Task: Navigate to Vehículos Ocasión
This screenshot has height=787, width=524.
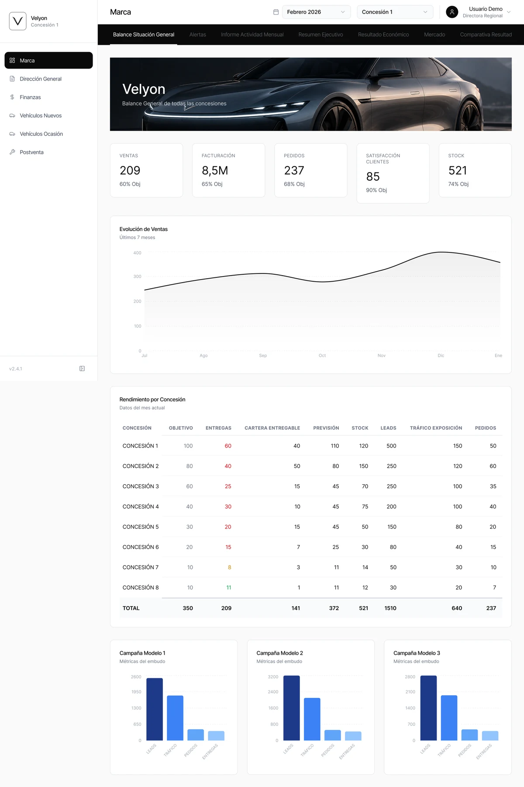Action: point(48,134)
